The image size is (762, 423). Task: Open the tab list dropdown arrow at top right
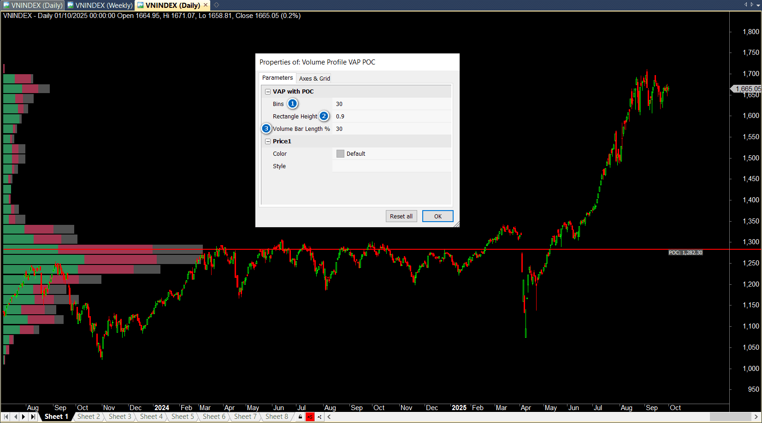click(x=758, y=5)
